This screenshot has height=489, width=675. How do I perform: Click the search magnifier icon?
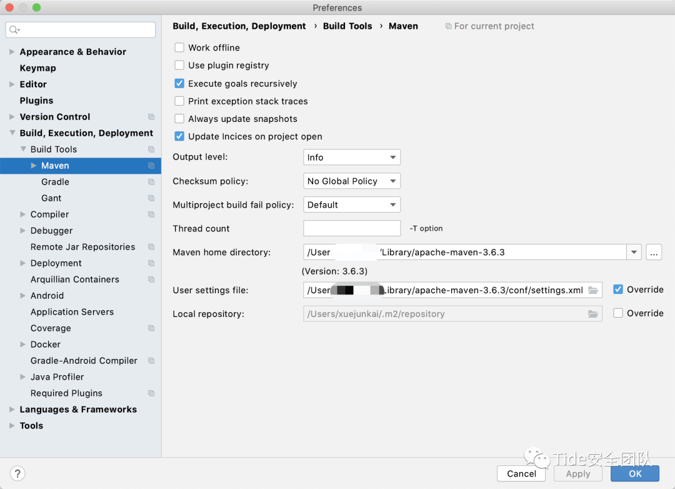coord(14,30)
